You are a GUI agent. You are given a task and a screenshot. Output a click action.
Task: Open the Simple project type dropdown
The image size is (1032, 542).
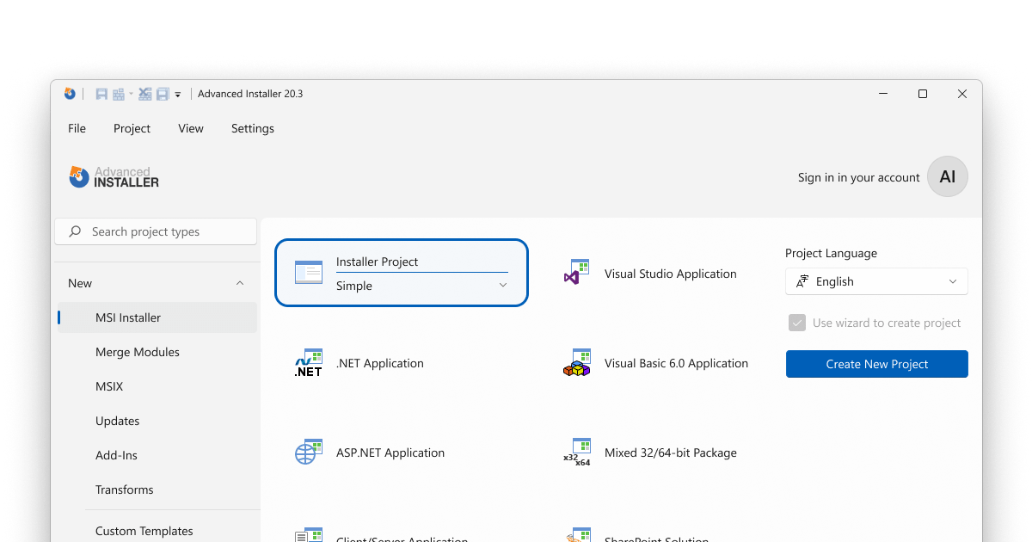(502, 285)
